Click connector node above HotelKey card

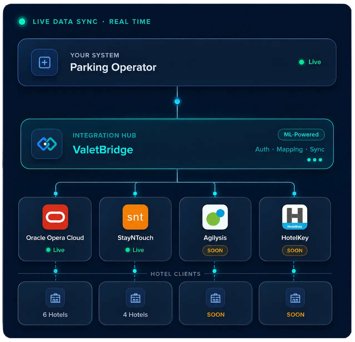[294, 193]
